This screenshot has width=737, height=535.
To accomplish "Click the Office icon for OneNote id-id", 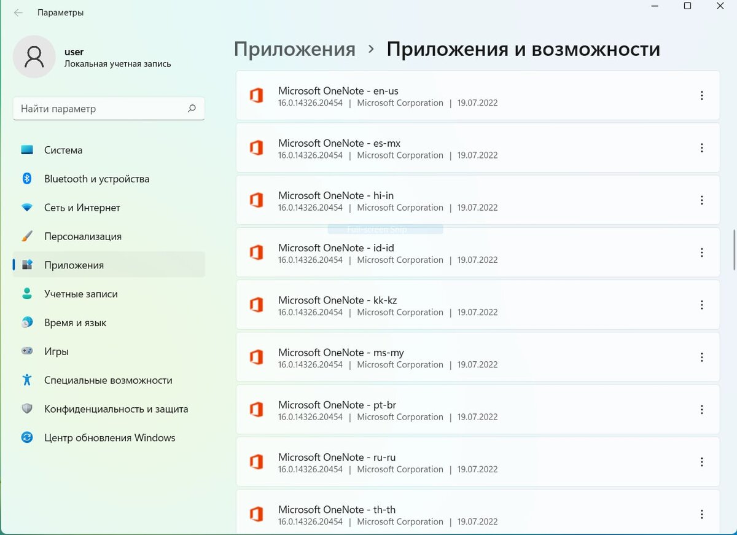I will click(x=256, y=252).
